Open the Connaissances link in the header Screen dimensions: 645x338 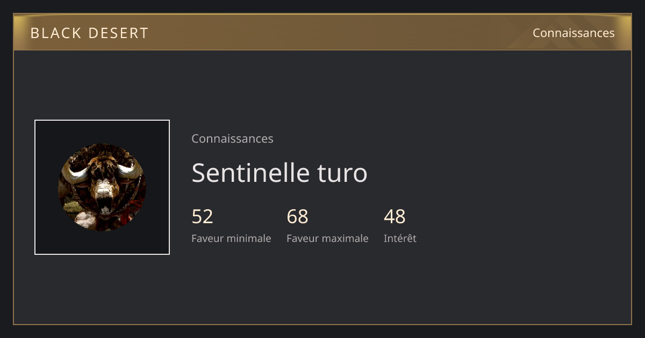point(574,33)
